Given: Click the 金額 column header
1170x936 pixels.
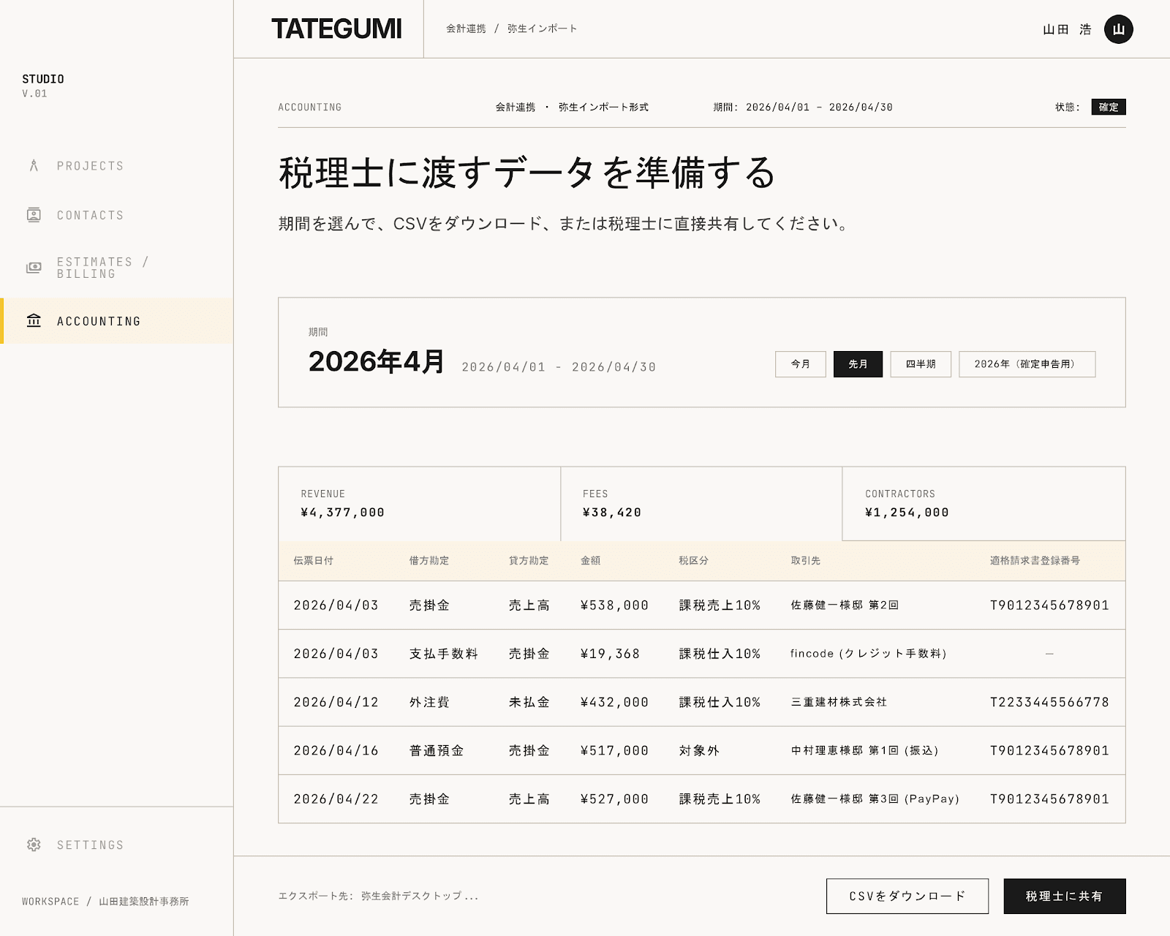Looking at the screenshot, I should (590, 560).
